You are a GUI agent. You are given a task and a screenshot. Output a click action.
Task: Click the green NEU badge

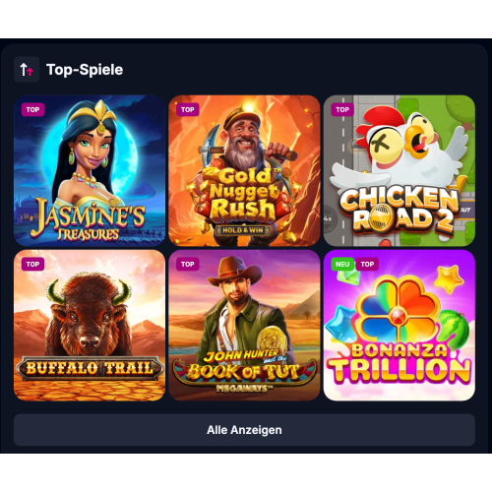tap(342, 264)
